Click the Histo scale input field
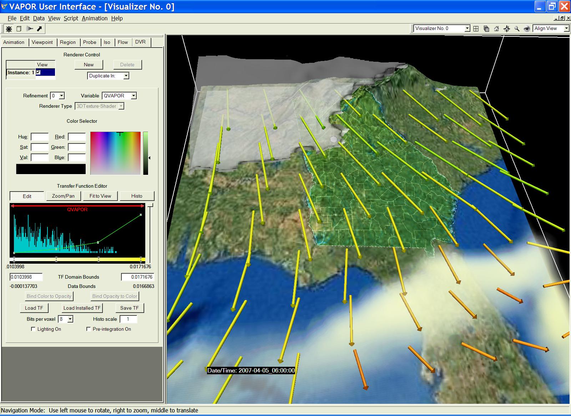This screenshot has height=416, width=571. (128, 319)
